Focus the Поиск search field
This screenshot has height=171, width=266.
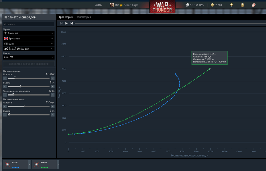coord(29,24)
